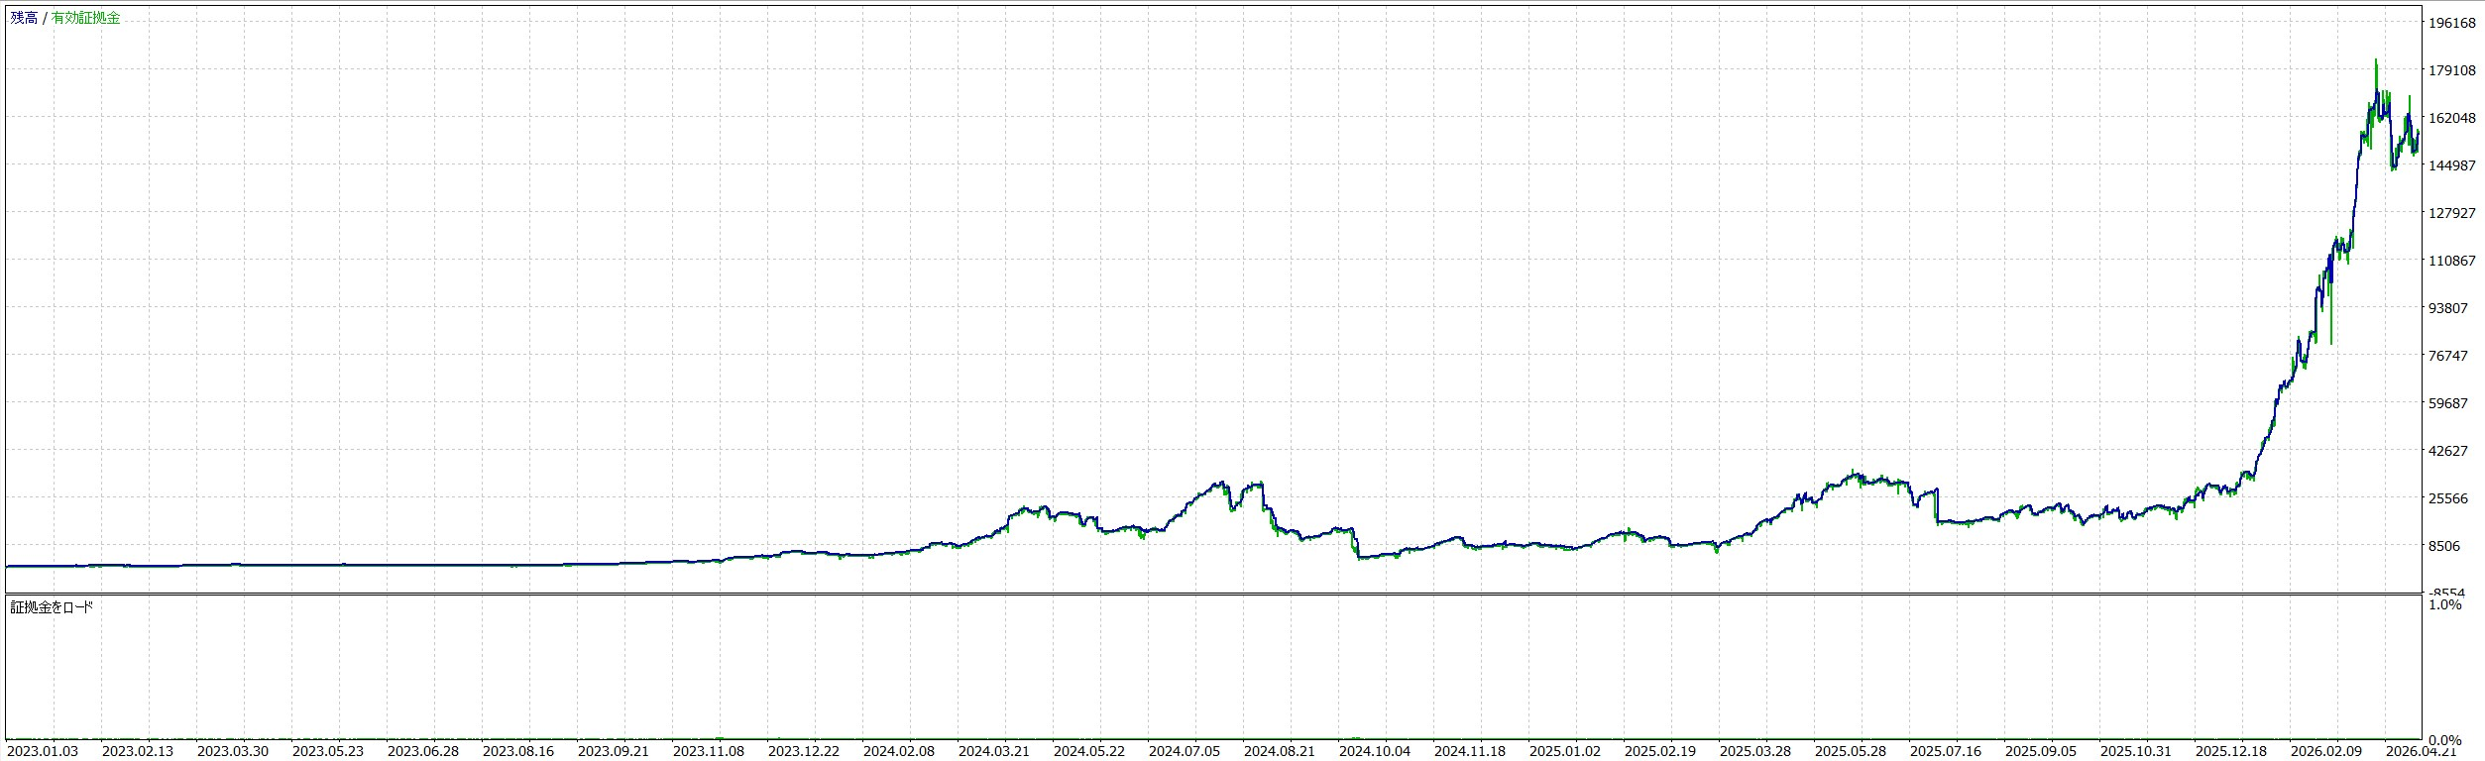Screen dimensions: 2485x761
Task: Click the 有効証拠金 legend label
Action: click(86, 18)
